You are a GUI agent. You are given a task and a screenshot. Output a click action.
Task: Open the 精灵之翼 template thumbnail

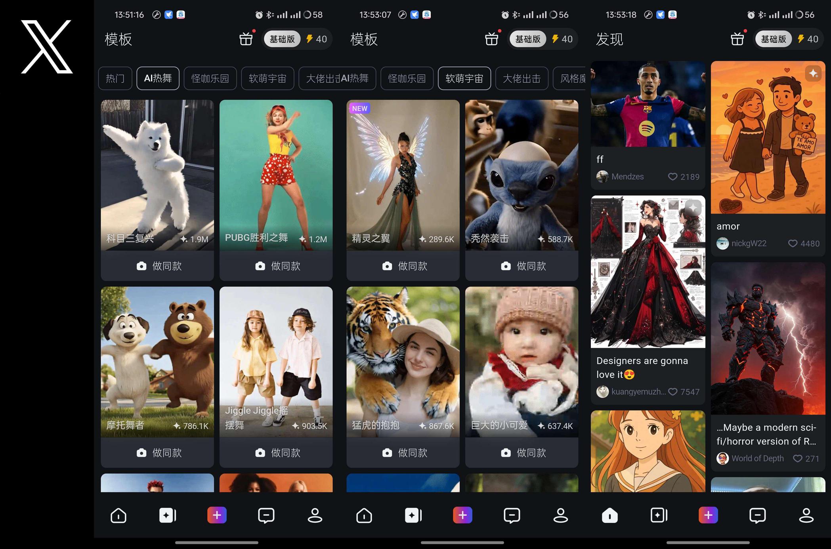click(403, 174)
